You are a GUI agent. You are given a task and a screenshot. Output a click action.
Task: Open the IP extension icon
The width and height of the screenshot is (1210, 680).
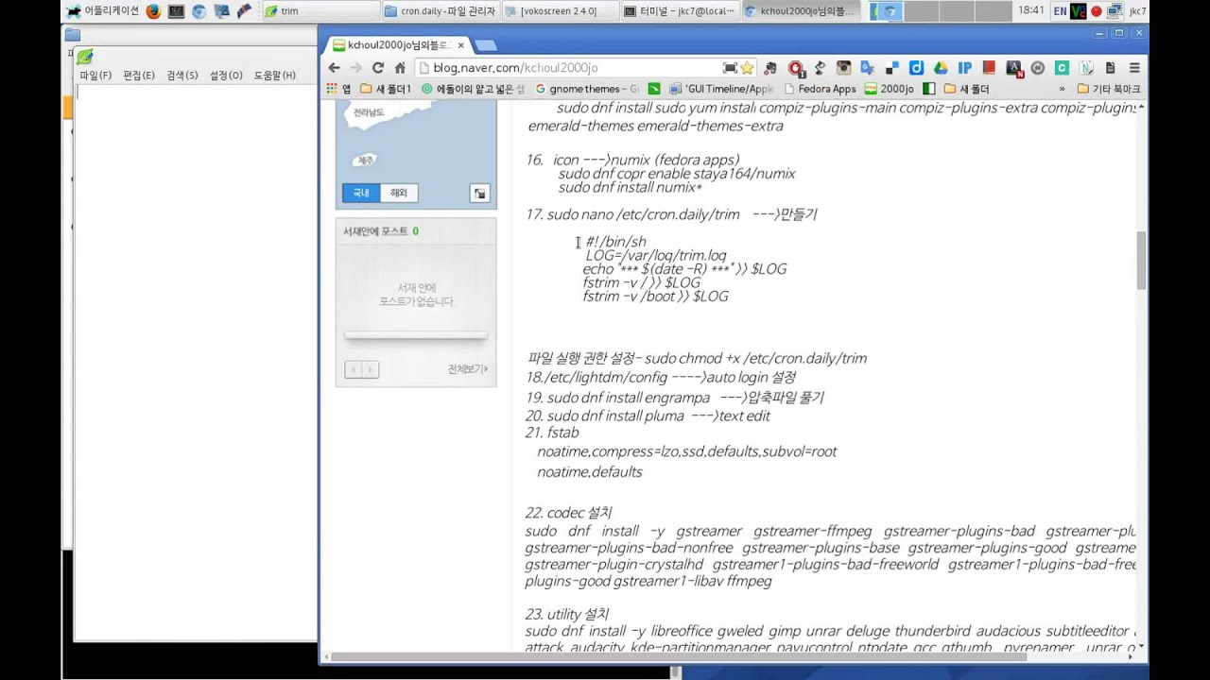(965, 68)
